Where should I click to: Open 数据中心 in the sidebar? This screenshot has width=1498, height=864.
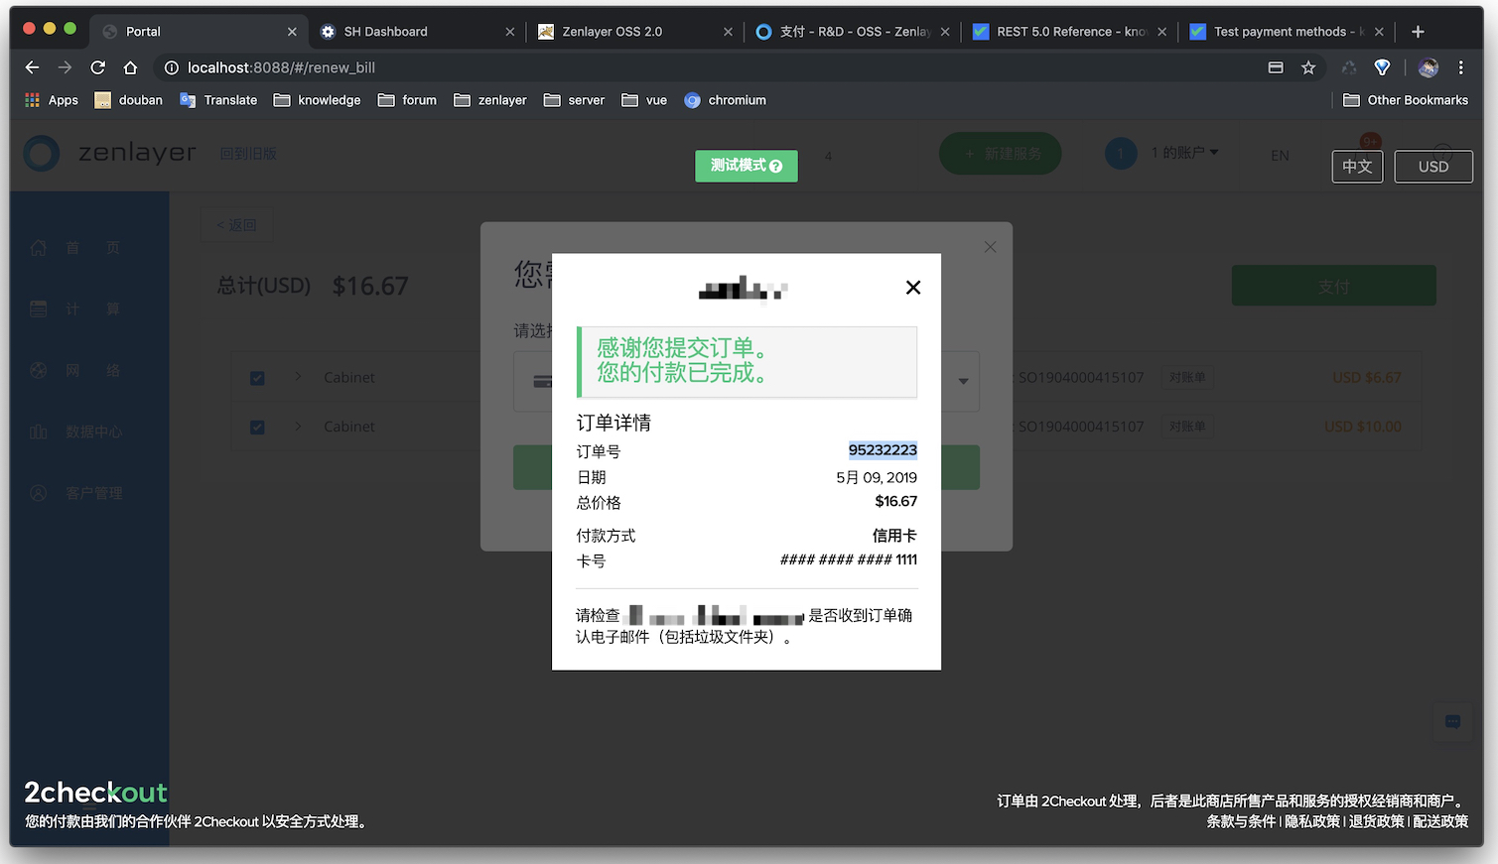pos(76,432)
